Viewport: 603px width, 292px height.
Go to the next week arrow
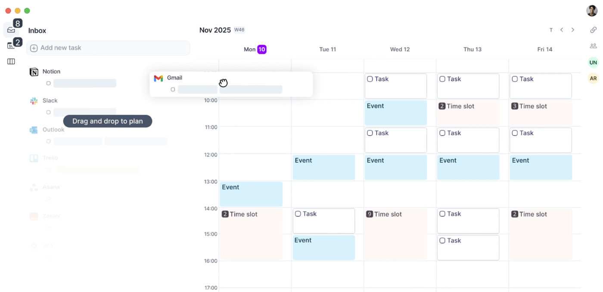(573, 30)
